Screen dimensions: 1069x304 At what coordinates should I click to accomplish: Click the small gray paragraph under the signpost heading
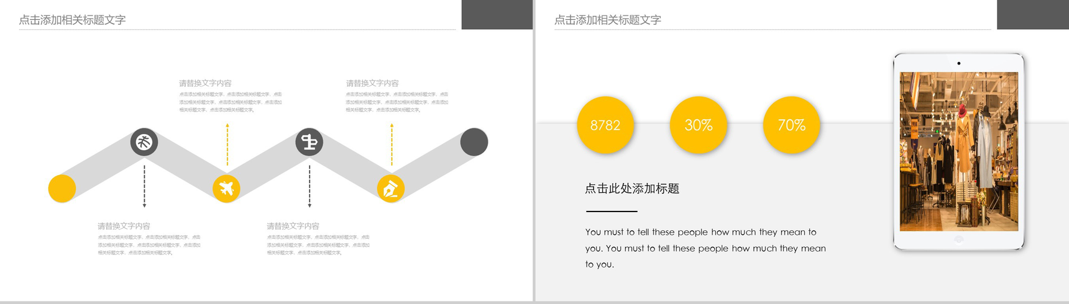(x=318, y=245)
